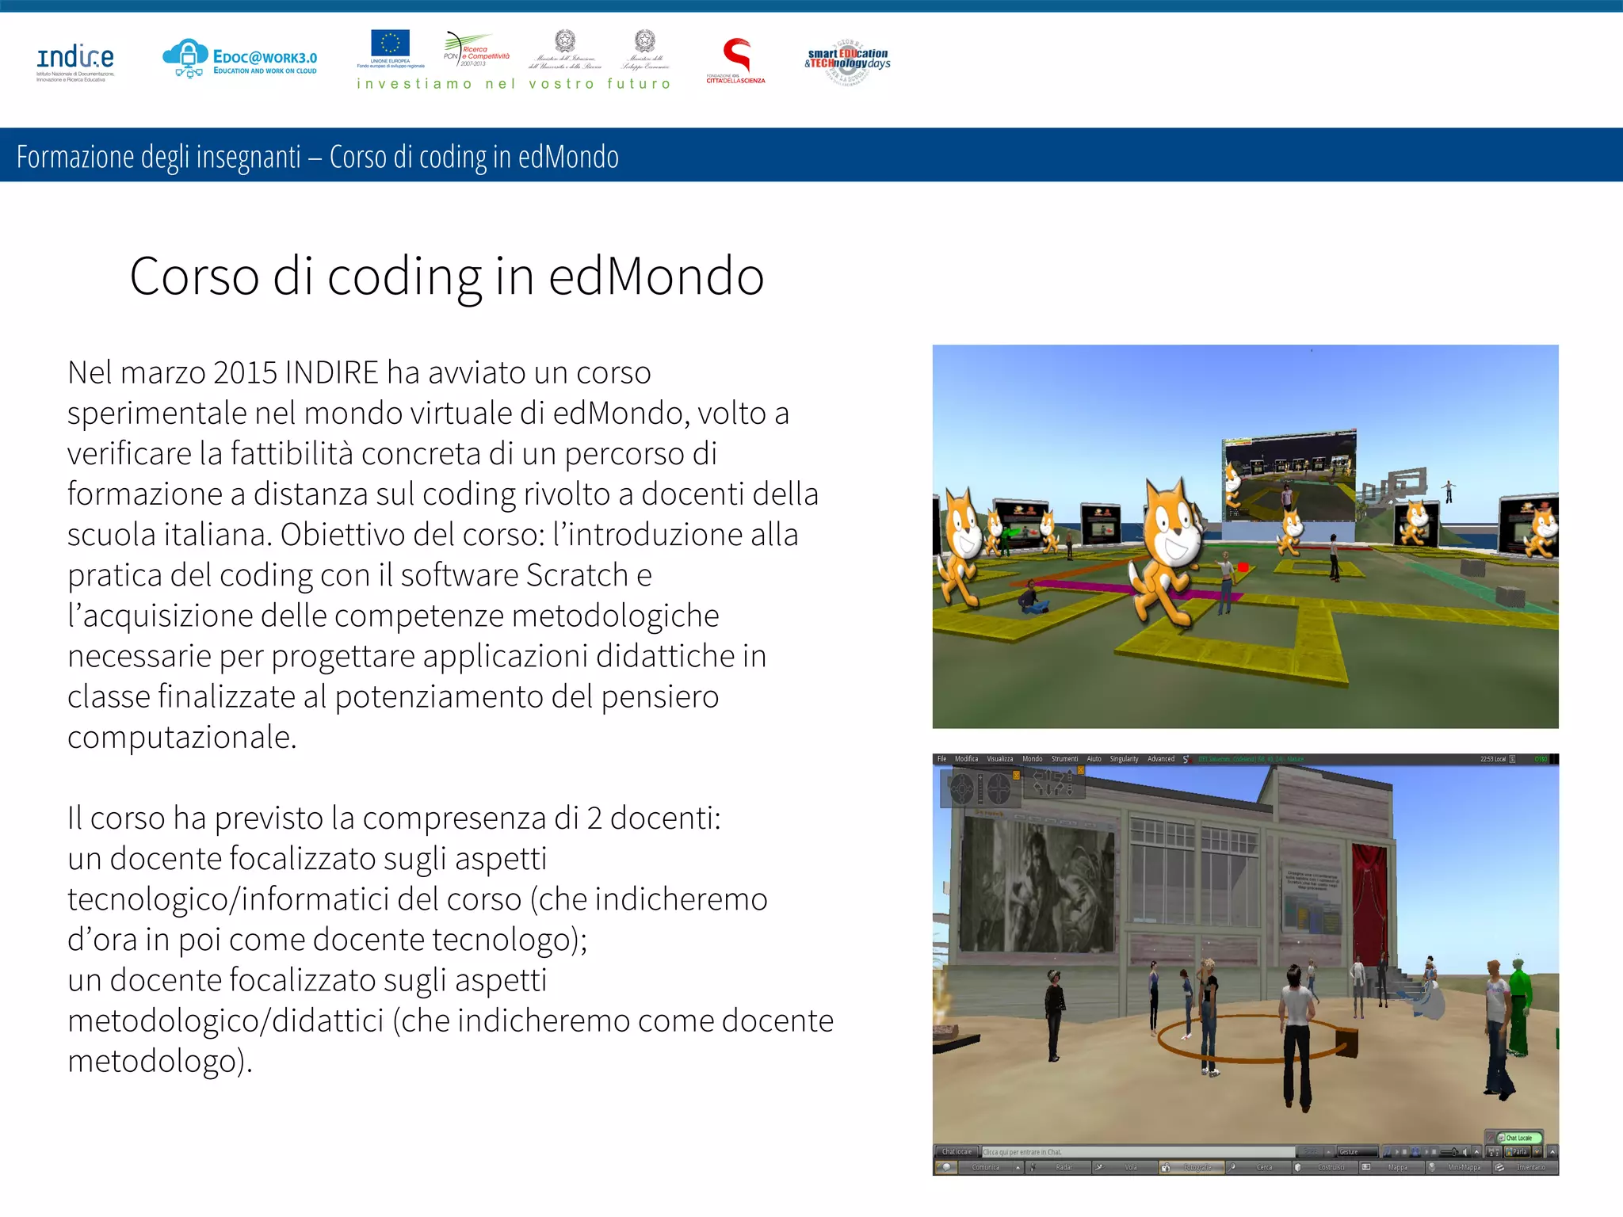1623x1217 pixels.
Task: Click the Scratch cat world screenshot
Action: (1245, 536)
